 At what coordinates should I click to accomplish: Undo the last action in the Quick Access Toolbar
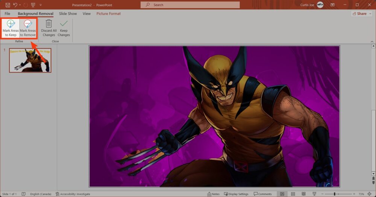click(x=15, y=5)
